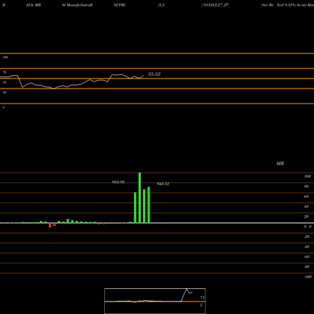Click the 40 label on MR axis
The image size is (314, 314).
click(306, 207)
